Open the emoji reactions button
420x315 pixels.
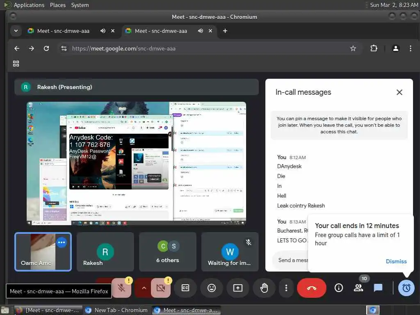click(211, 288)
